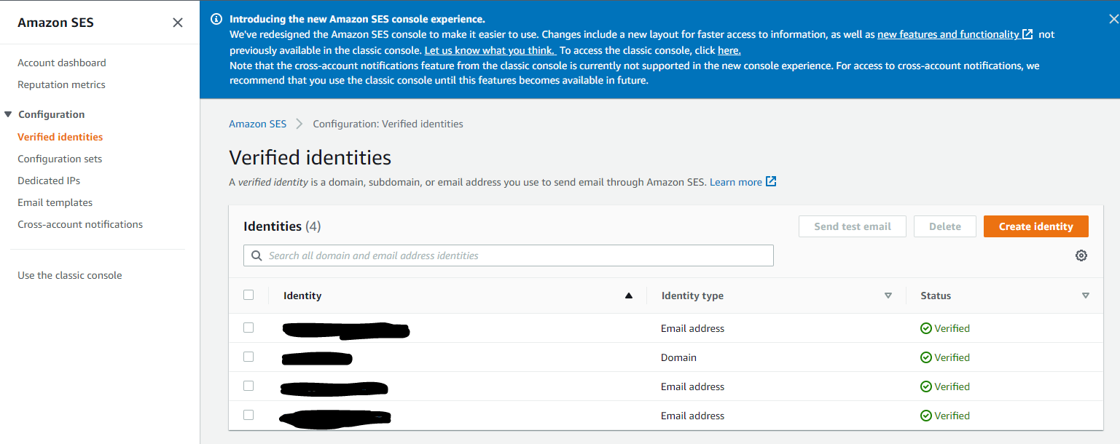1120x444 pixels.
Task: Click Verified check icon in first row
Action: coord(926,328)
